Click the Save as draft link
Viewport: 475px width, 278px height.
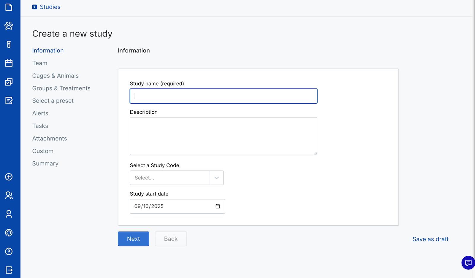(x=430, y=239)
